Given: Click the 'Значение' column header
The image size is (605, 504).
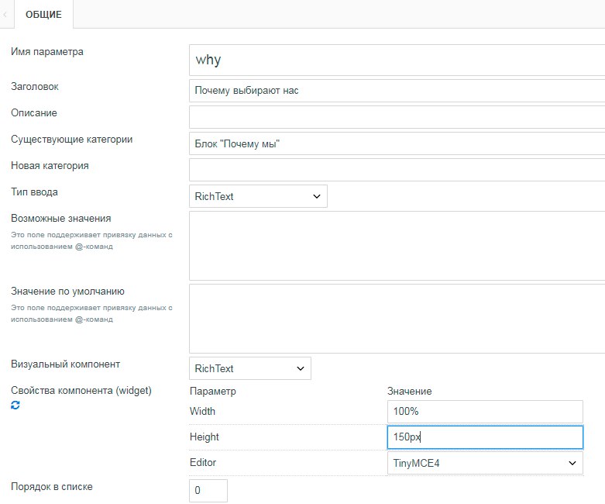Looking at the screenshot, I should [410, 392].
